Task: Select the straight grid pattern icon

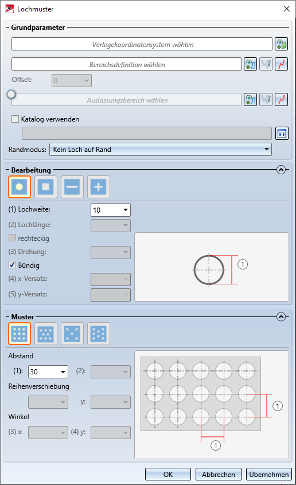Action: point(20,334)
